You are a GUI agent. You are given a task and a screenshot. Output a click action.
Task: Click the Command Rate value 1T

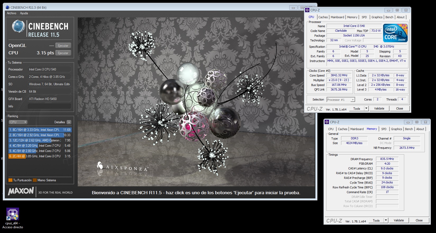click(387, 192)
